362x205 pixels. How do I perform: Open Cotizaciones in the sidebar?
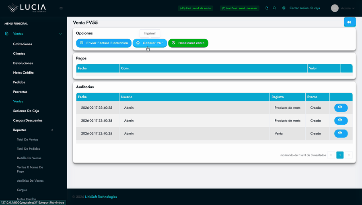pos(23,44)
